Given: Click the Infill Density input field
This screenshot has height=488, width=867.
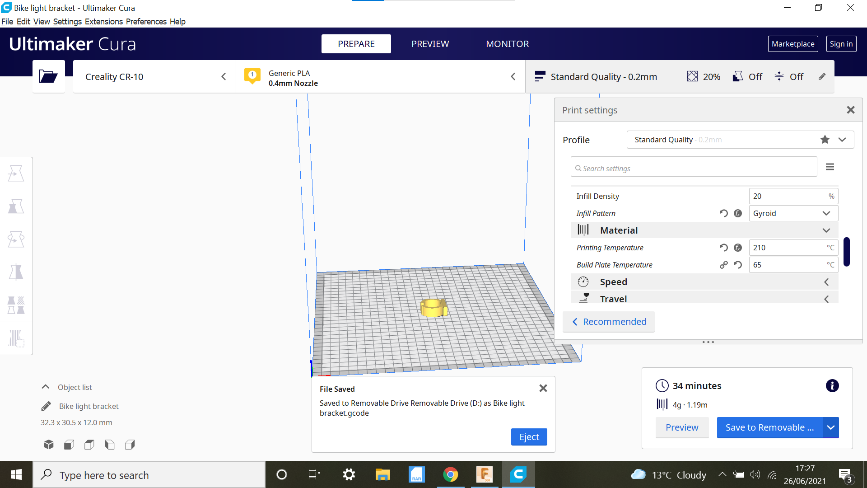Looking at the screenshot, I should pos(786,196).
